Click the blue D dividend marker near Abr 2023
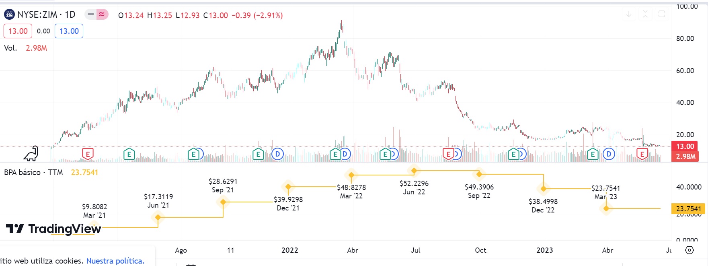Viewport: 708px width, 266px height. 609,154
